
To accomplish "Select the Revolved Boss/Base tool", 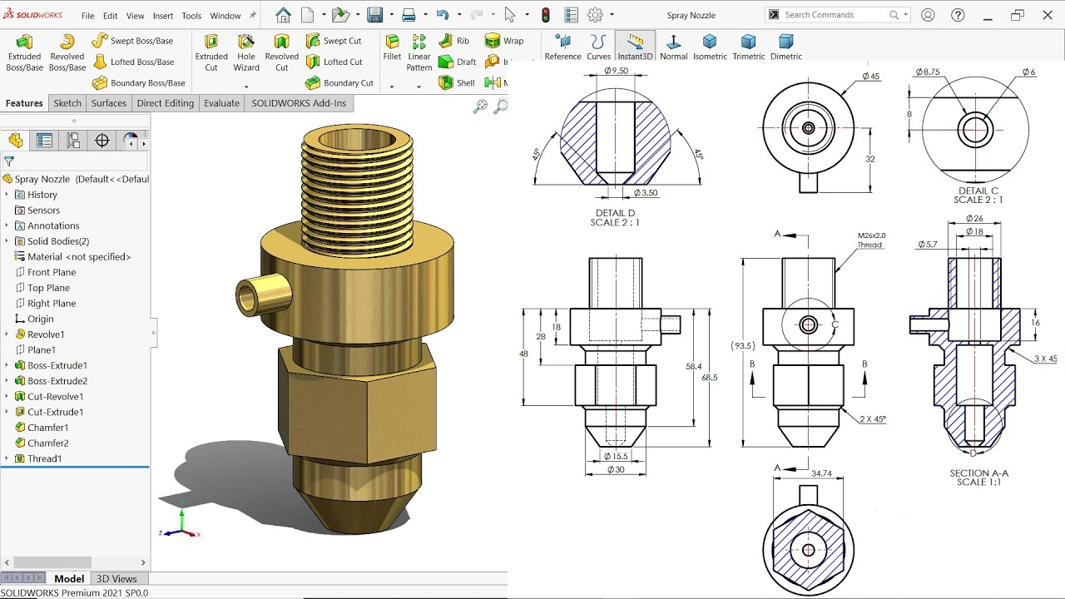I will point(67,53).
